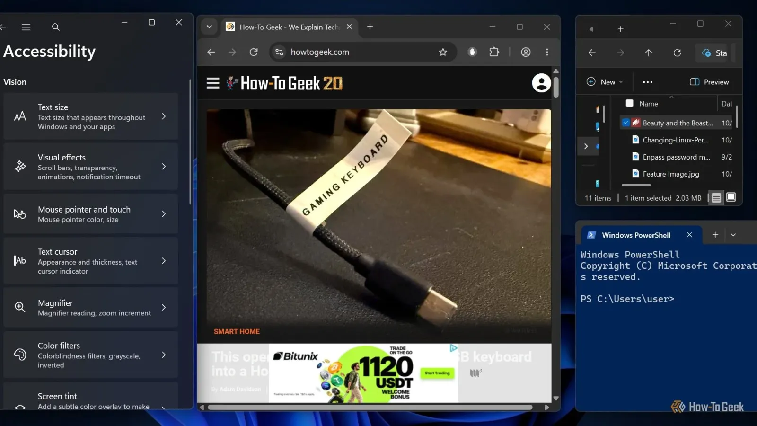This screenshot has height=426, width=757.
Task: Open Chrome's three-dot menu
Action: pos(547,52)
